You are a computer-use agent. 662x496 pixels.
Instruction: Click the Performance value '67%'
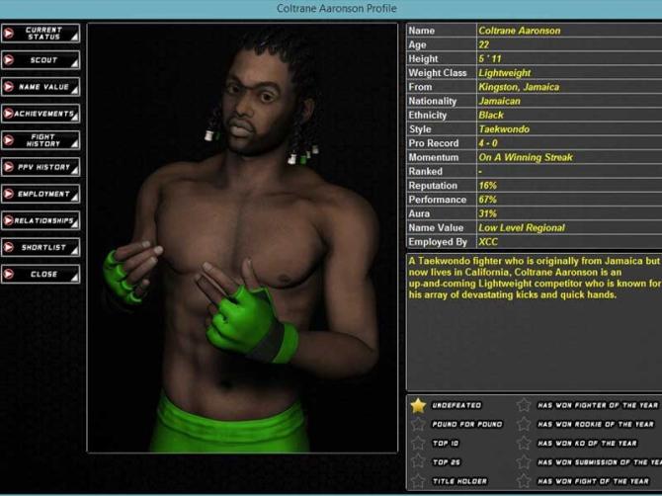(488, 200)
